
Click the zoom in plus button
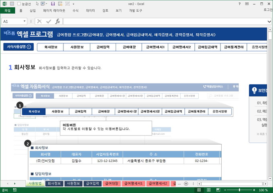(254, 190)
